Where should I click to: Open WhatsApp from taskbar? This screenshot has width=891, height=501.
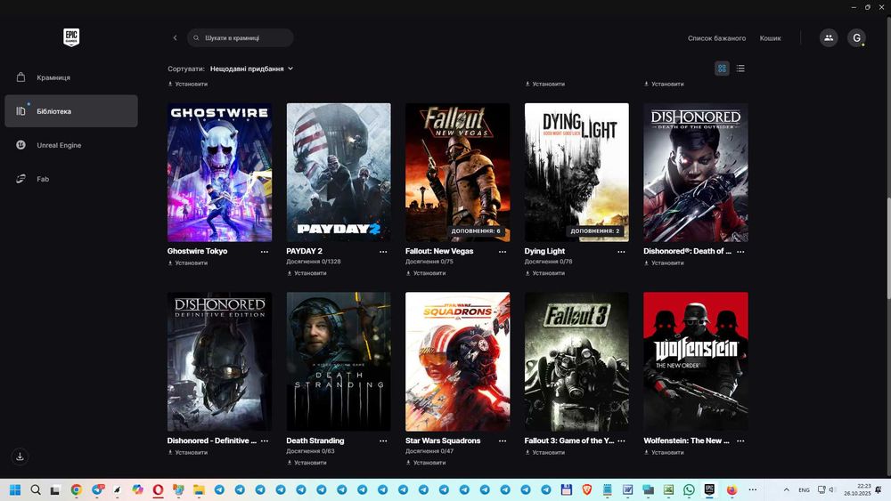click(x=689, y=489)
